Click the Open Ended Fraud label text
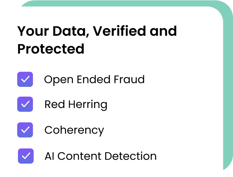Image resolution: width=233 pixels, height=177 pixels. coord(95,80)
